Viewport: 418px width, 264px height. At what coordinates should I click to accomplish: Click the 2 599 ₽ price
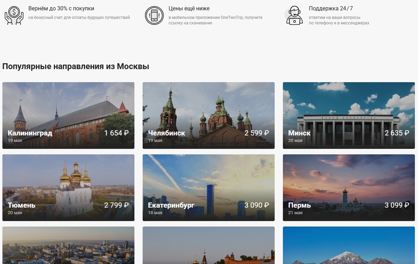(257, 133)
